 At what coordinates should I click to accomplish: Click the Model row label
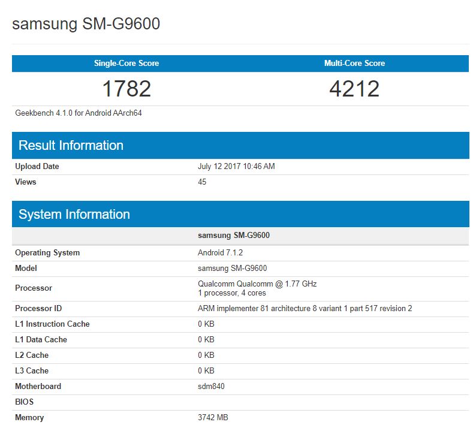[26, 269]
